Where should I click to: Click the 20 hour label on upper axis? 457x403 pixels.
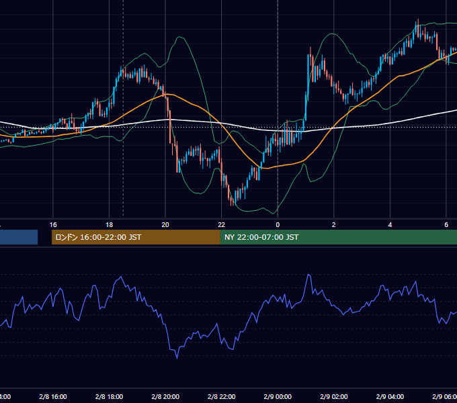tap(165, 225)
